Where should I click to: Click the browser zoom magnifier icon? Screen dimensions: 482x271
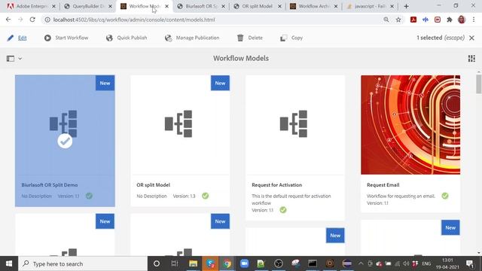pyautogui.click(x=386, y=20)
